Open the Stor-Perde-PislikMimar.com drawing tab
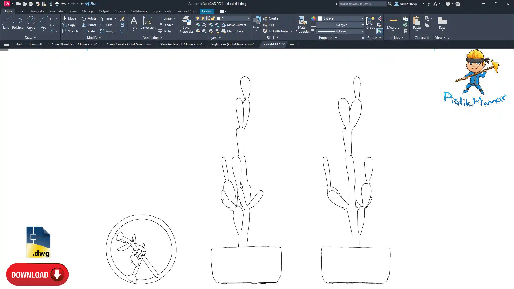 pyautogui.click(x=181, y=44)
